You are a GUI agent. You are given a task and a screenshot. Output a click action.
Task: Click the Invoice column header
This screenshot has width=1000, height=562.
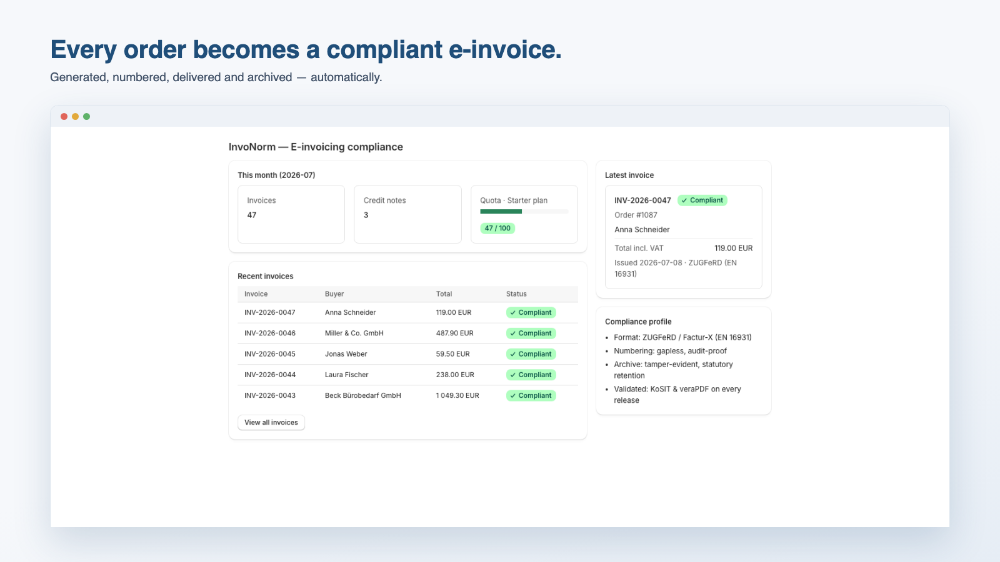(x=256, y=294)
